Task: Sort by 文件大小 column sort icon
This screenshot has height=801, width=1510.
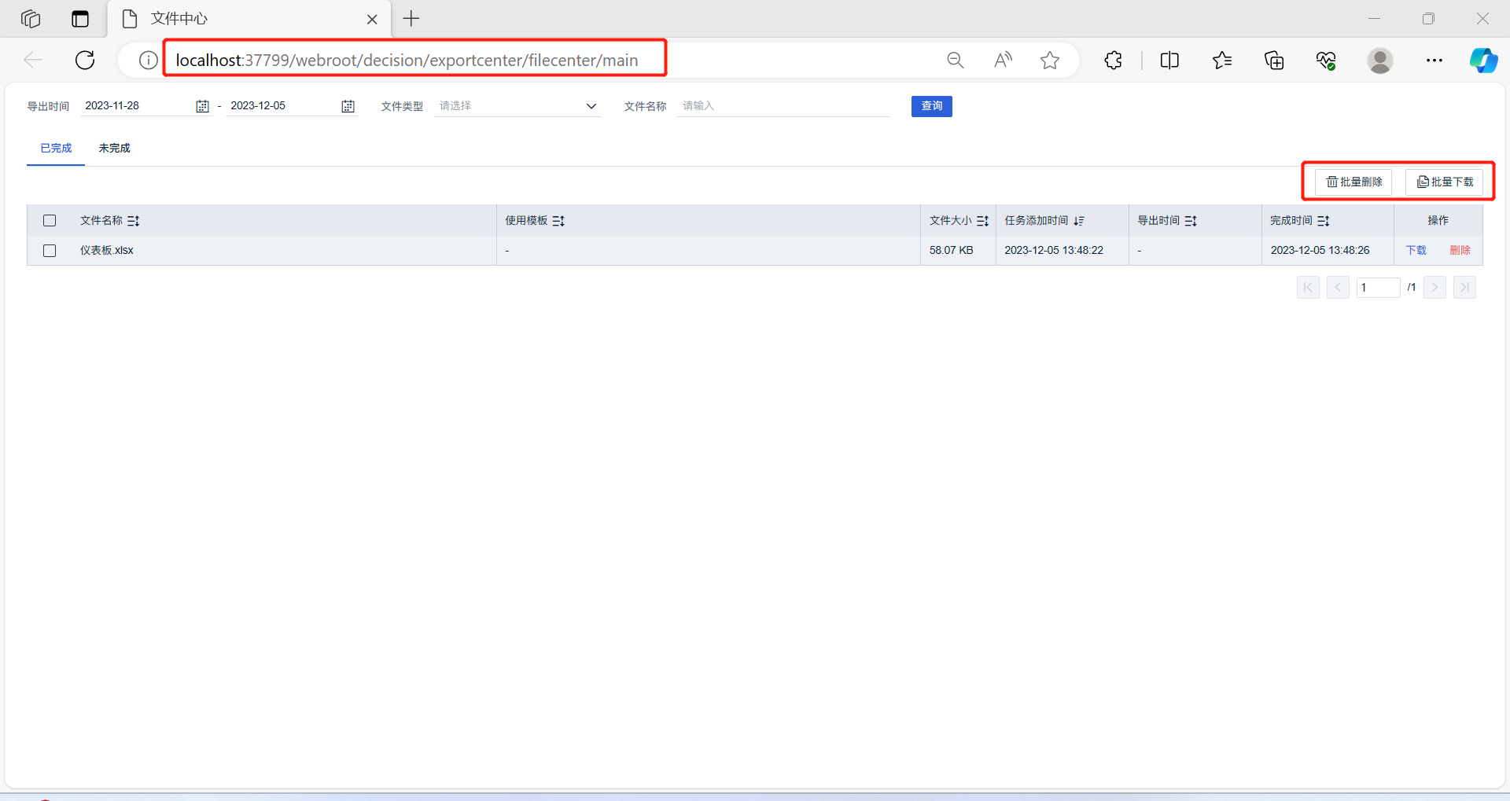Action: (982, 221)
